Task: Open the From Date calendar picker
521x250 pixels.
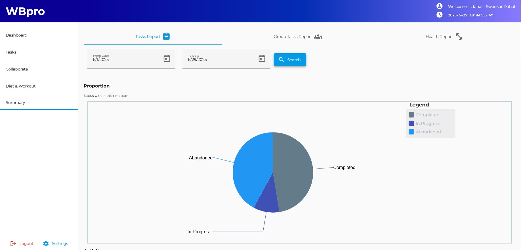Action: tap(167, 58)
